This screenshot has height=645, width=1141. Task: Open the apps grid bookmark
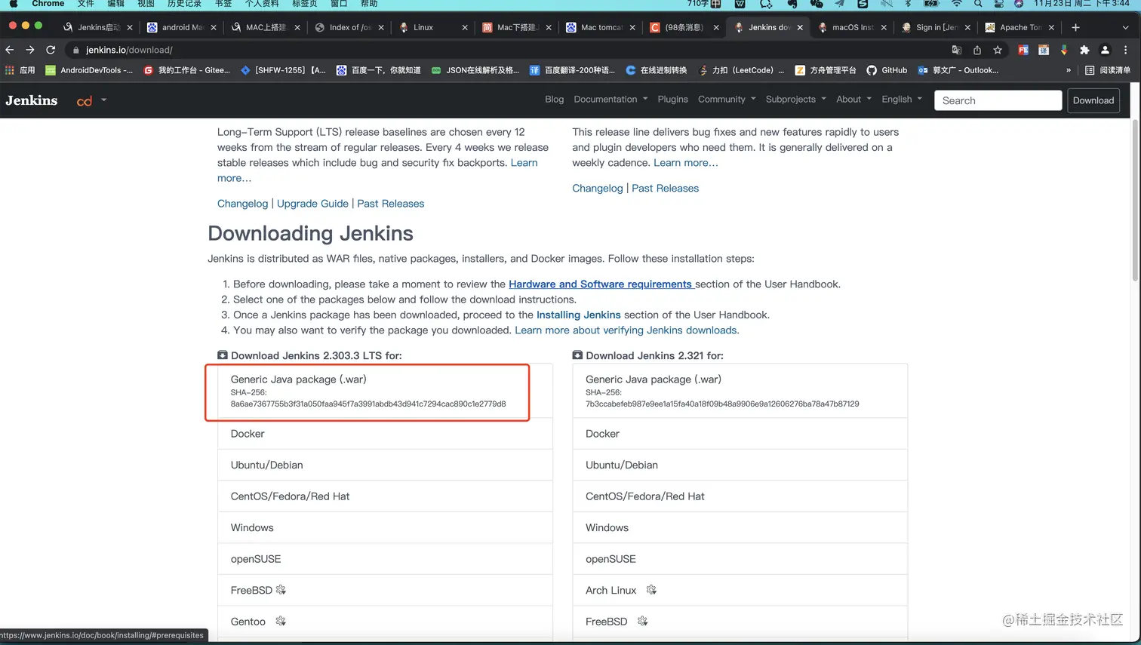[x=20, y=70]
